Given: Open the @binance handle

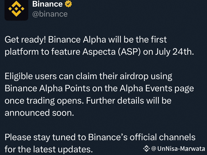Looking at the screenshot, I should [50, 14].
